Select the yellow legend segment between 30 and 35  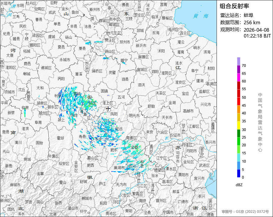point(239,125)
